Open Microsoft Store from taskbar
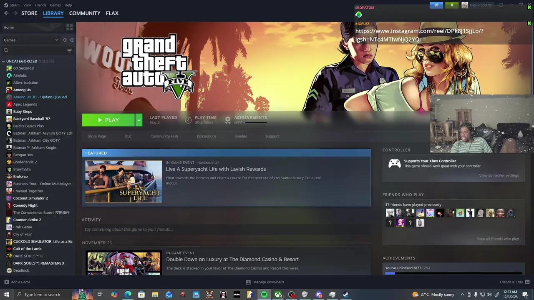The image size is (534, 300). coord(141,295)
